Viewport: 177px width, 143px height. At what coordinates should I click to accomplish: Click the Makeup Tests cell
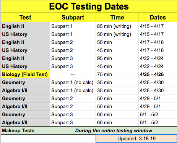(x=25, y=130)
